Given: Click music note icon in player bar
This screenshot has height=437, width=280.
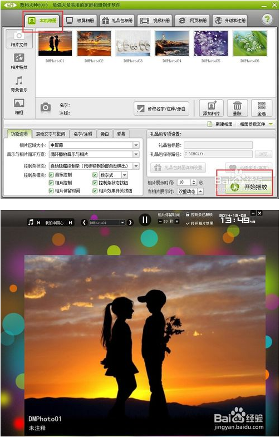Looking at the screenshot, I should coord(31,223).
